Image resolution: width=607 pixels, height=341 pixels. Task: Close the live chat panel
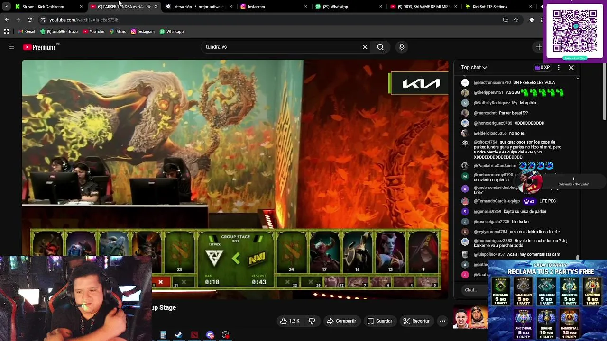tap(571, 68)
